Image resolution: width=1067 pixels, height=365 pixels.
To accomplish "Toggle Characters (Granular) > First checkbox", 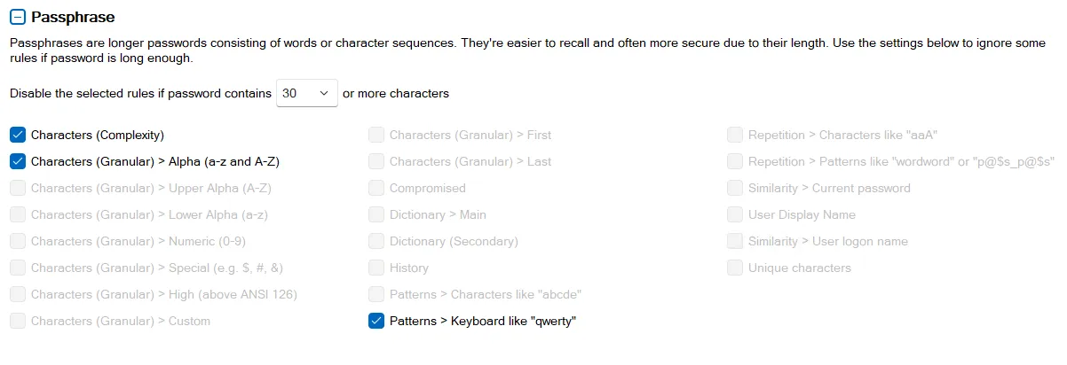I will [x=376, y=135].
